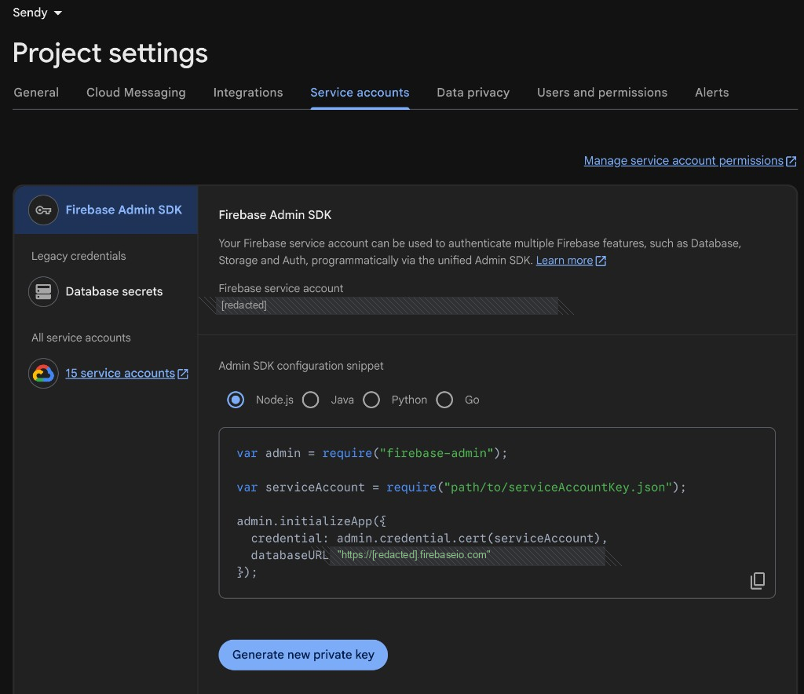Click the "Admin SDK configuration snippet" label
The width and height of the screenshot is (804, 694).
(x=301, y=366)
